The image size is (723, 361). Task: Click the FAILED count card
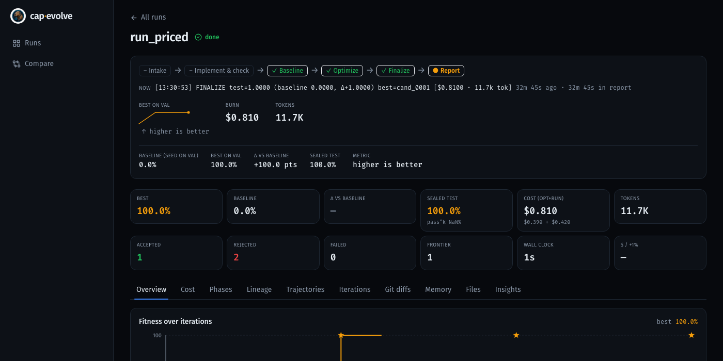pos(370,253)
